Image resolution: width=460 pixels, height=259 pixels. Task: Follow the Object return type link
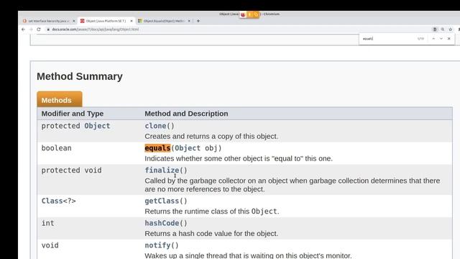pos(97,126)
